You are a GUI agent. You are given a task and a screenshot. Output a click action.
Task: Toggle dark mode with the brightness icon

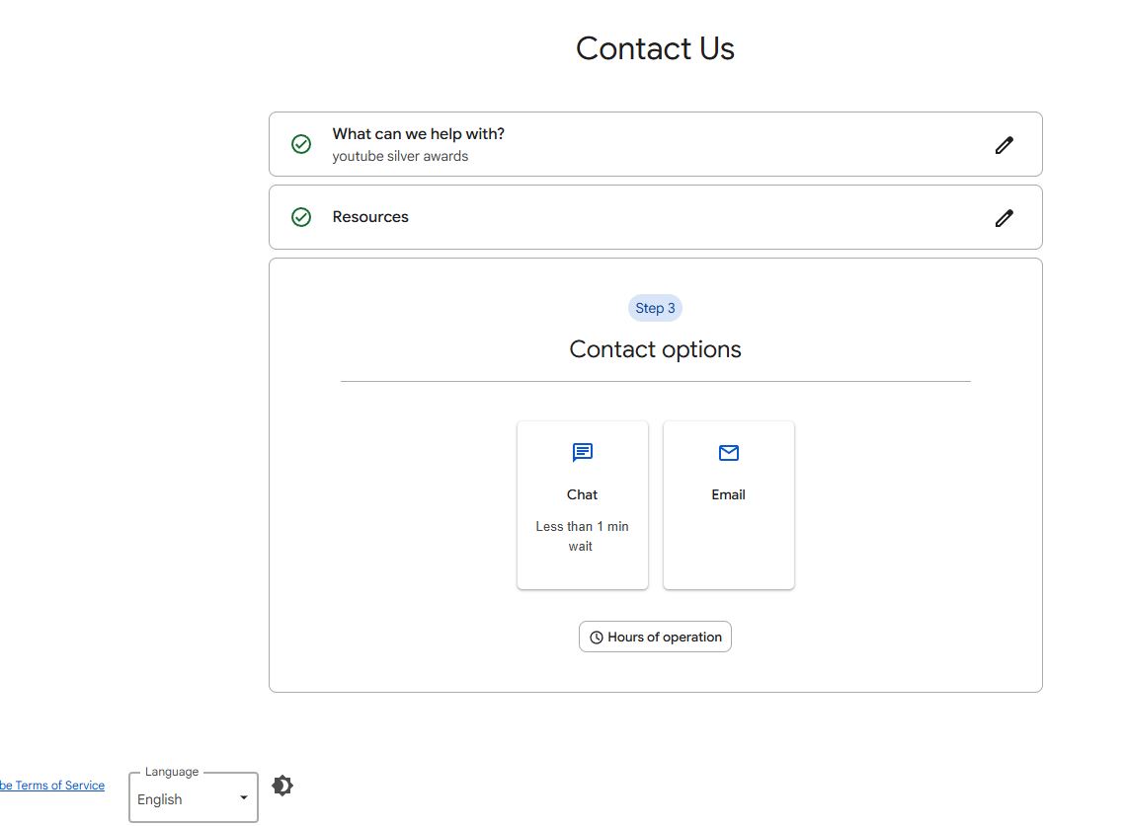282,786
